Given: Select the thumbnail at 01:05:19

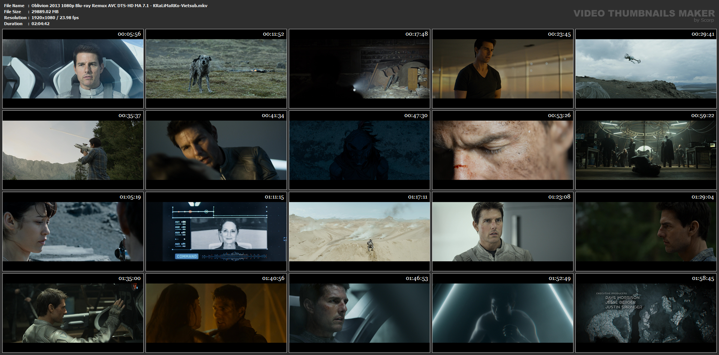Looking at the screenshot, I should [73, 232].
